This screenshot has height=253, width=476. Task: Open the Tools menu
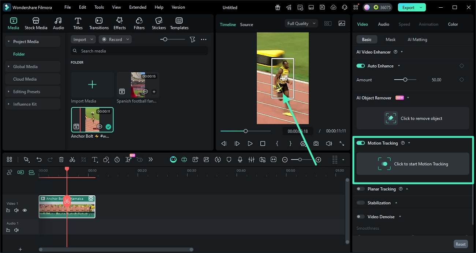(x=98, y=7)
